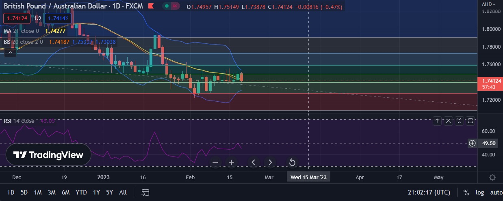This screenshot has width=503, height=201.
Task: Toggle auto scale
Action: click(x=496, y=192)
